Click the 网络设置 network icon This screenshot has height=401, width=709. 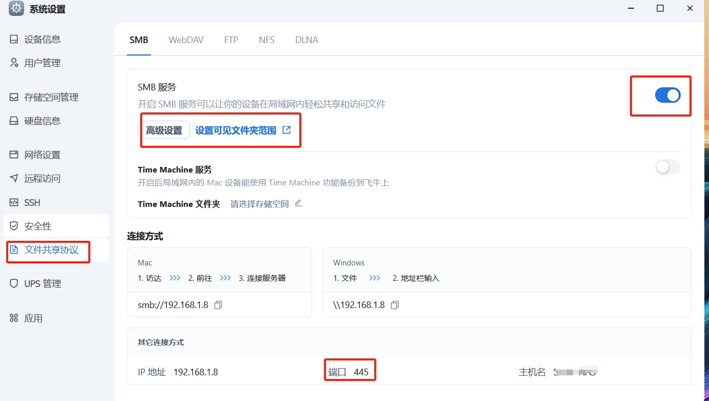pos(14,155)
